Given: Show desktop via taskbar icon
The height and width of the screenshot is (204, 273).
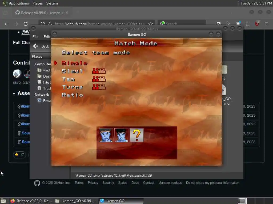Looking at the screenshot, I should point(3,201).
